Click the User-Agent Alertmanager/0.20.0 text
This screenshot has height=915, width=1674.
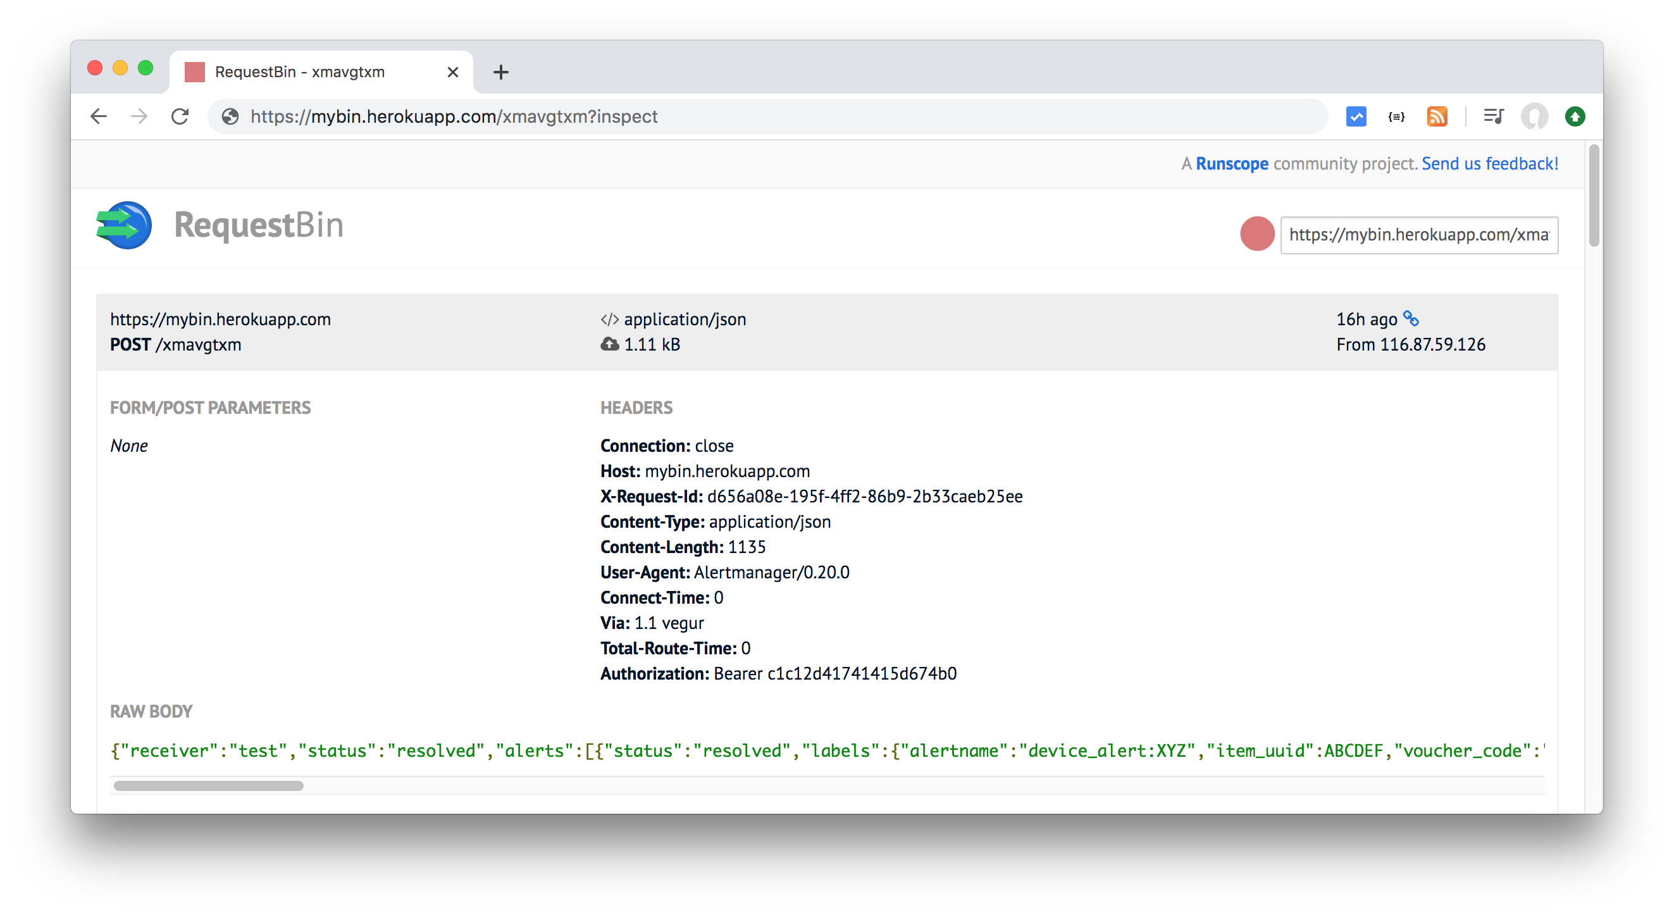pyautogui.click(x=724, y=573)
